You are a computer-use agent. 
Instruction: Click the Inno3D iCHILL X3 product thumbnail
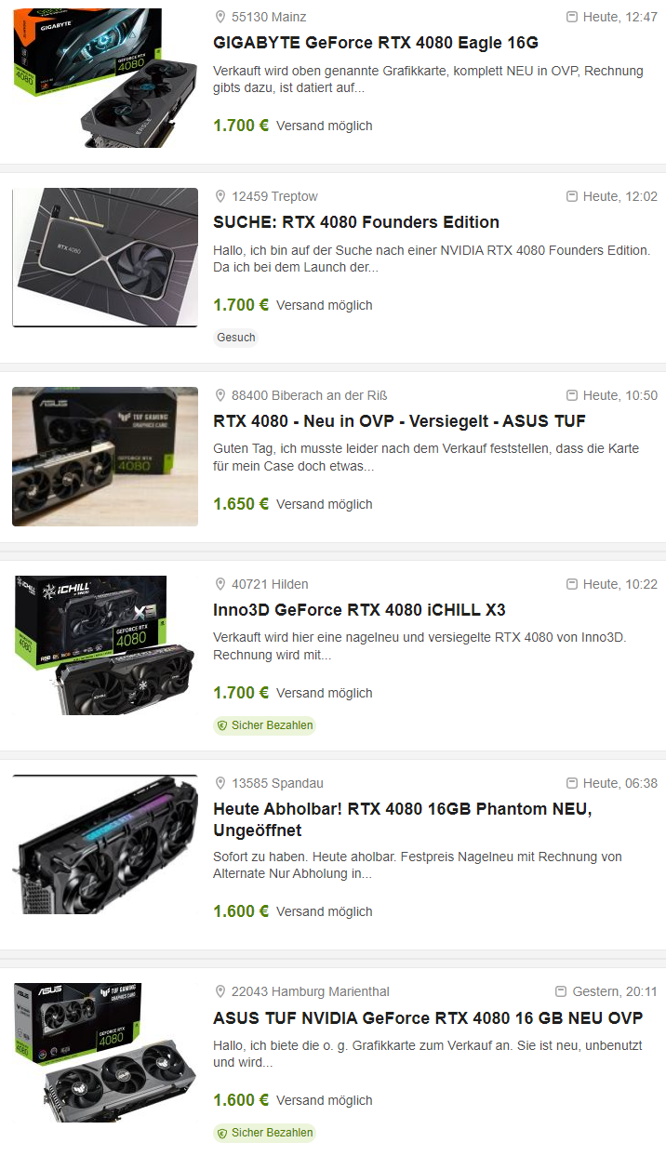[x=105, y=645]
